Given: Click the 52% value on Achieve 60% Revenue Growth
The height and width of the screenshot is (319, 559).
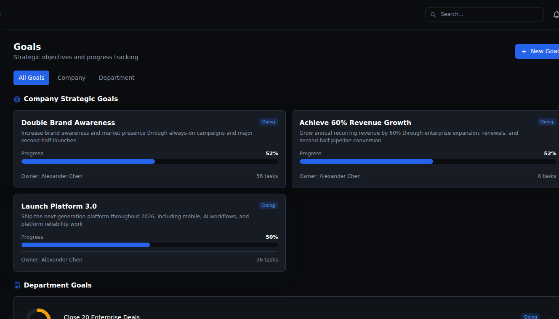Looking at the screenshot, I should tap(550, 154).
